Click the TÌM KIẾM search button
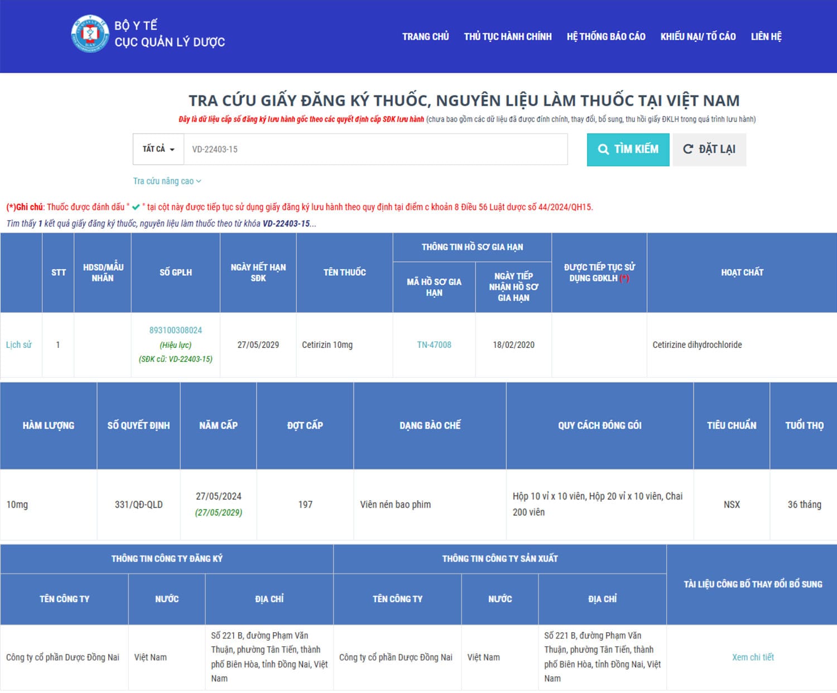The width and height of the screenshot is (837, 693). point(628,149)
